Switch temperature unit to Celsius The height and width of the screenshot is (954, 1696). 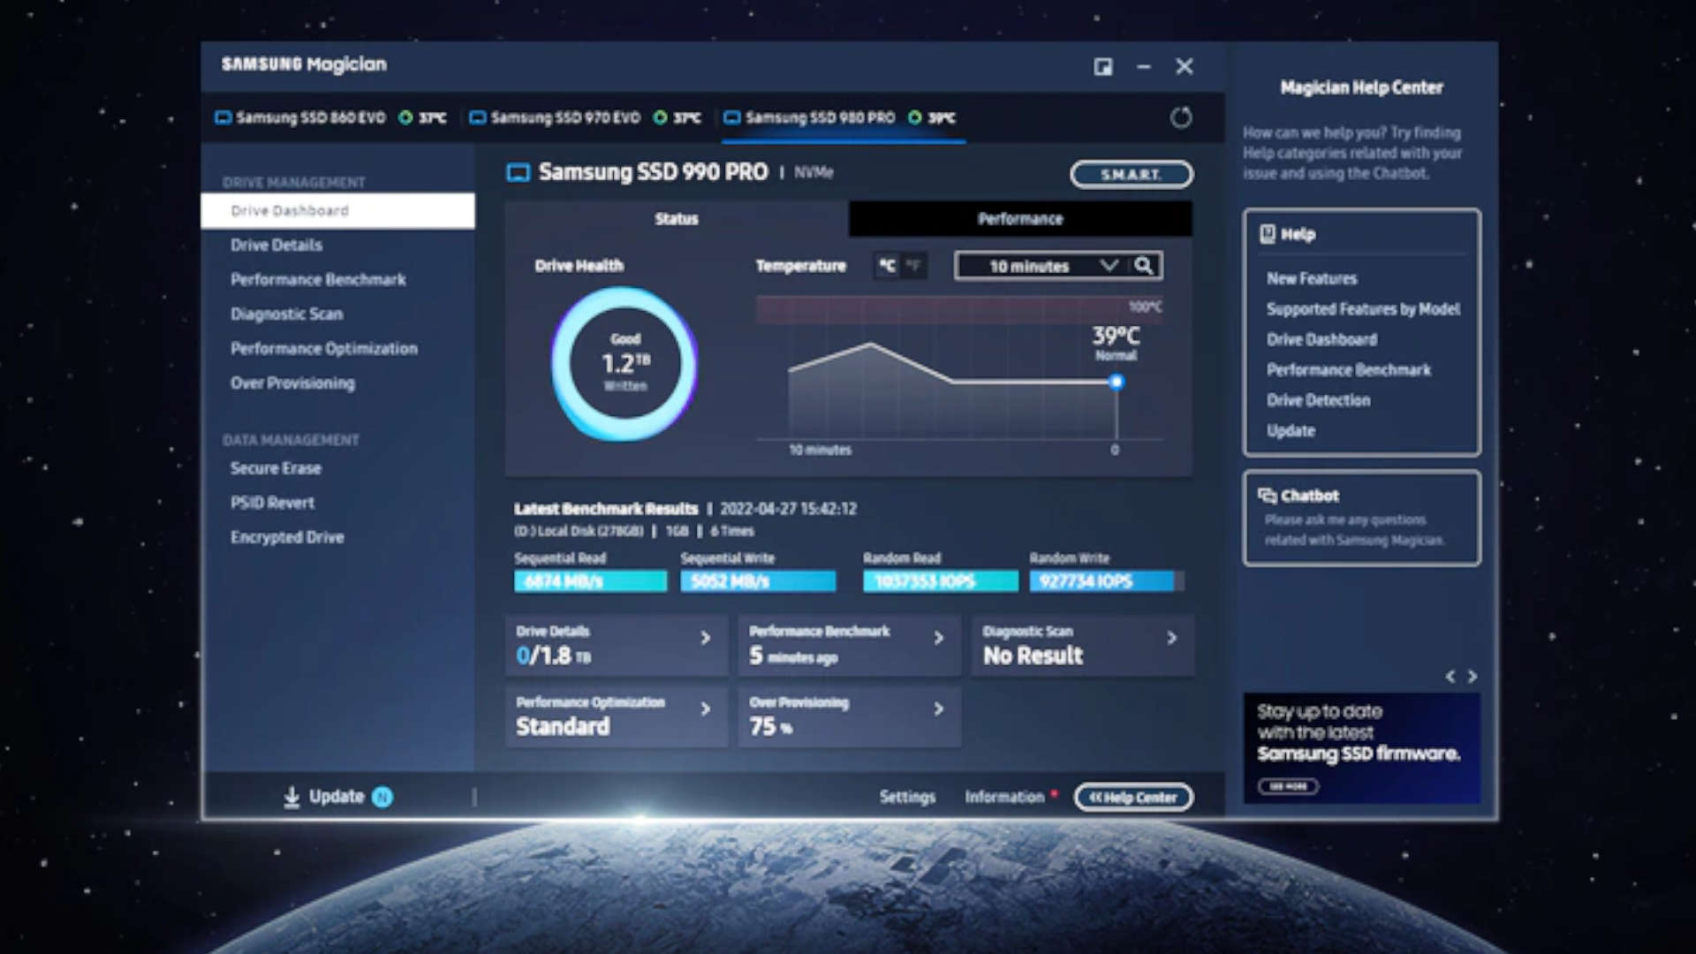click(x=887, y=266)
